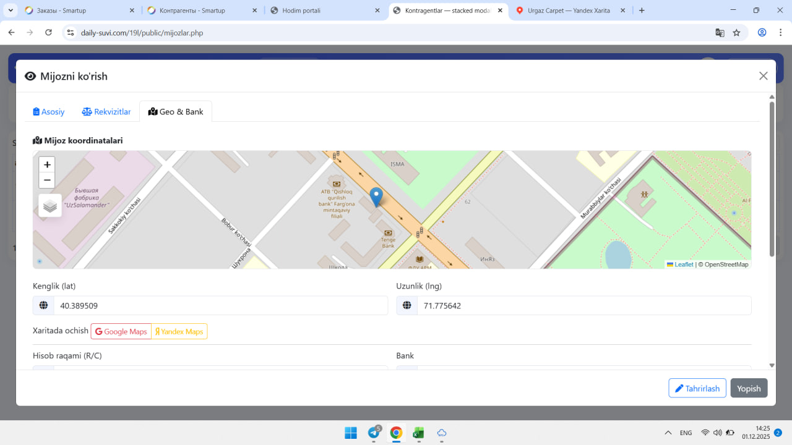Switch to the Asosiy tab
The width and height of the screenshot is (792, 445).
(49, 112)
